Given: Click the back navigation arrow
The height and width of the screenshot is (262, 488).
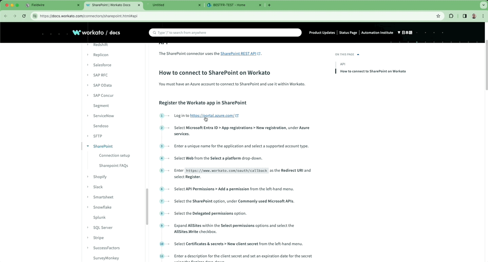Looking at the screenshot, I should [x=5, y=16].
